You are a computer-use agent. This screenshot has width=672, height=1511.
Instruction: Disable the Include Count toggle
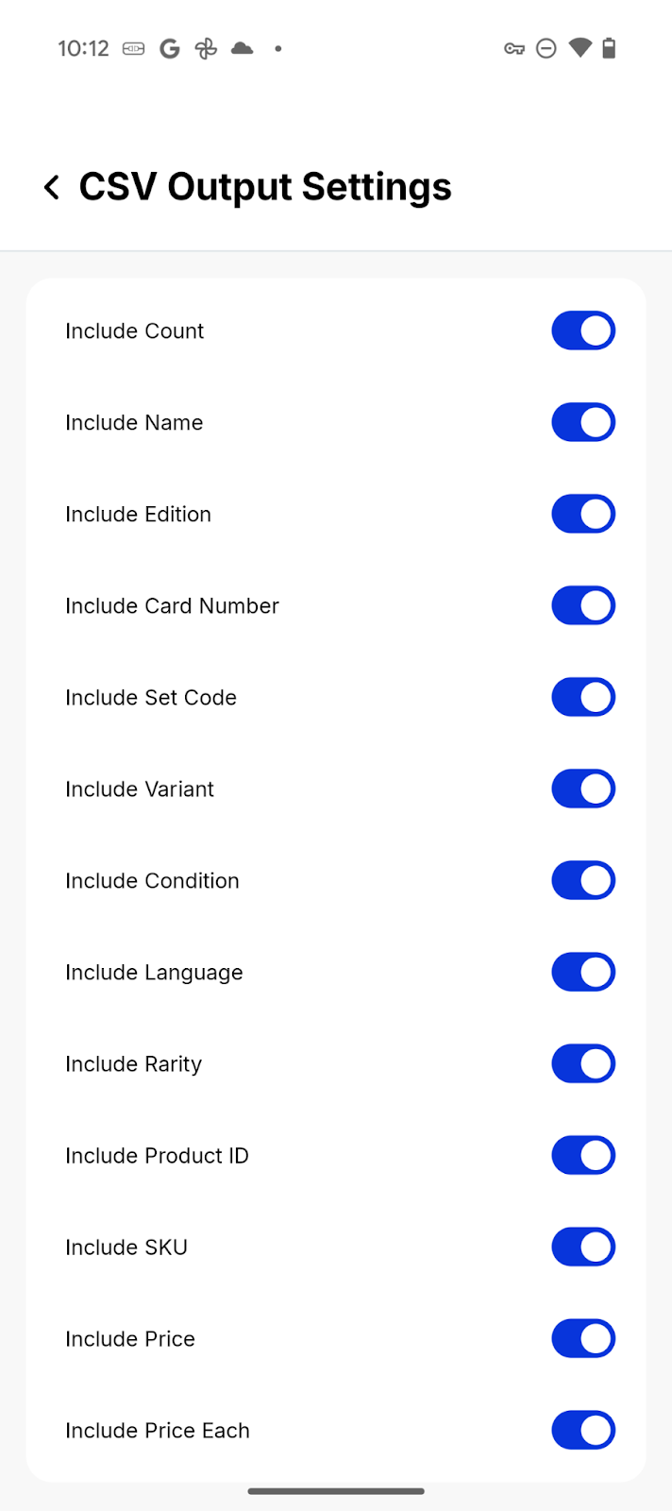(583, 331)
